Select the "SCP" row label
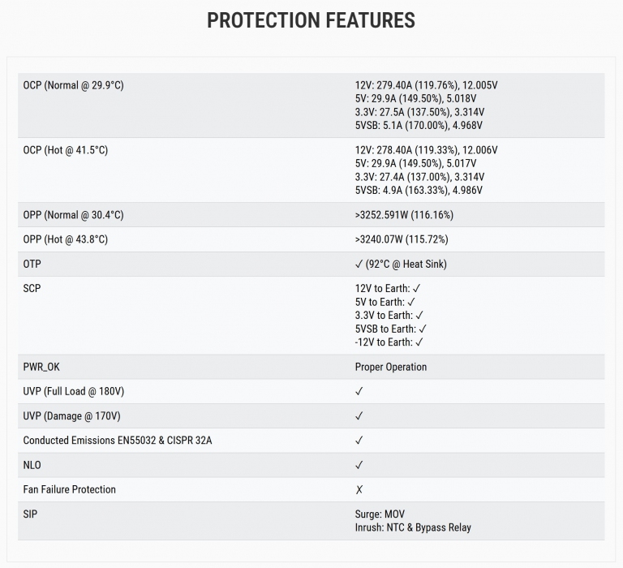Image resolution: width=623 pixels, height=568 pixels. [x=32, y=288]
